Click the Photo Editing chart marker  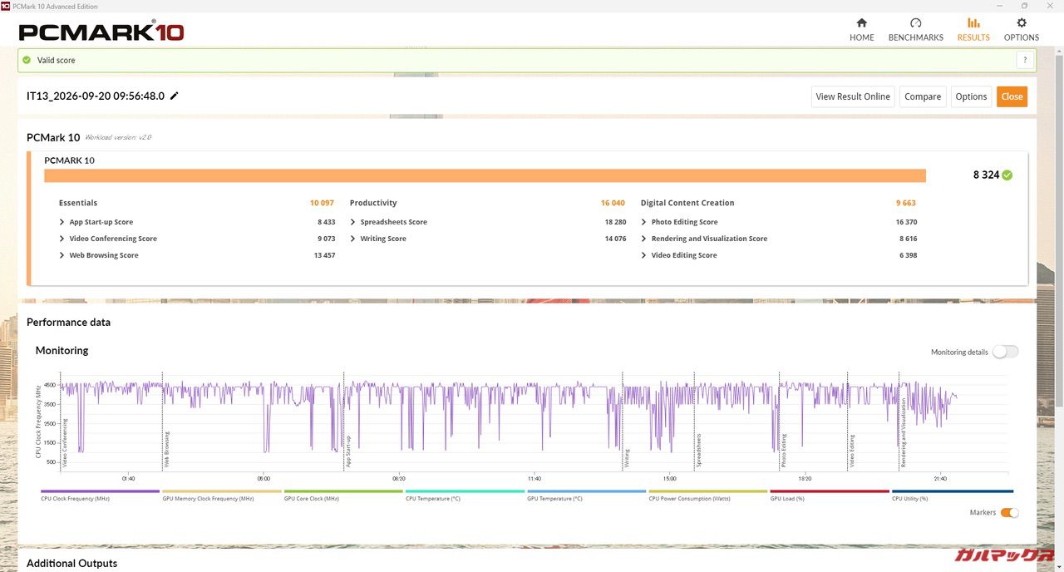tap(783, 451)
